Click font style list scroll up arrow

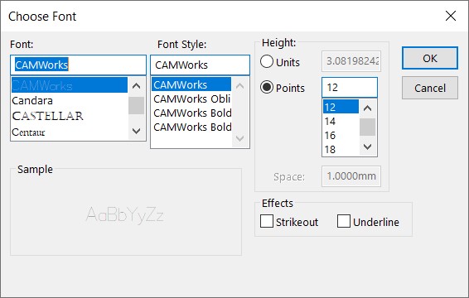[x=239, y=86]
